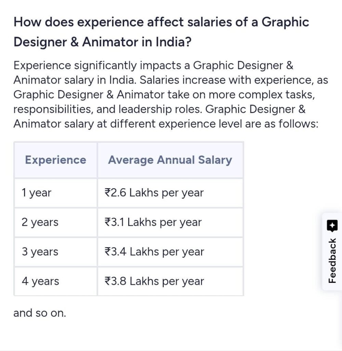The image size is (342, 351).
Task: Open the Feedback side tab
Action: [332, 251]
